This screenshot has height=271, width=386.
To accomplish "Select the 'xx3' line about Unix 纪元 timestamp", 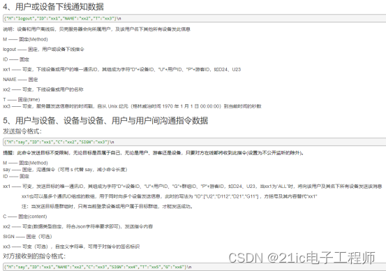I will coord(132,106).
